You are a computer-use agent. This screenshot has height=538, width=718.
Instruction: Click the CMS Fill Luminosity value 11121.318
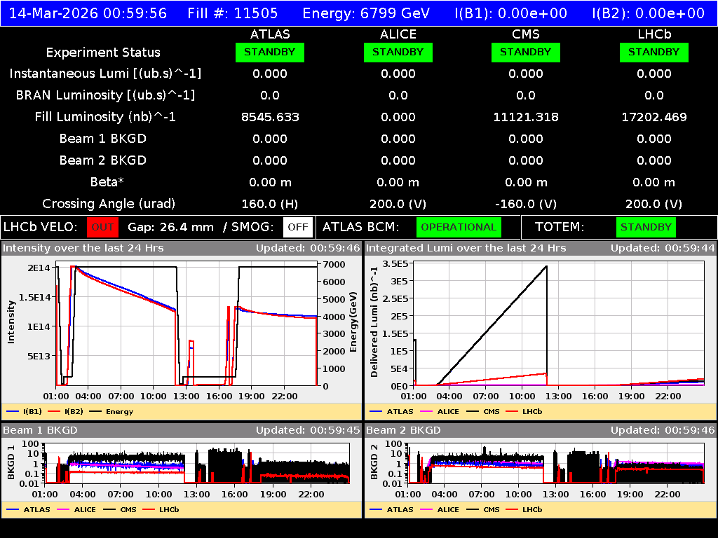[x=525, y=117]
